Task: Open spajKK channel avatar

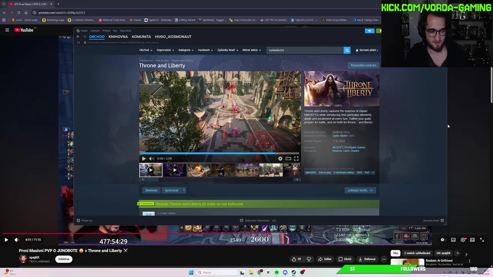Action: click(x=23, y=259)
